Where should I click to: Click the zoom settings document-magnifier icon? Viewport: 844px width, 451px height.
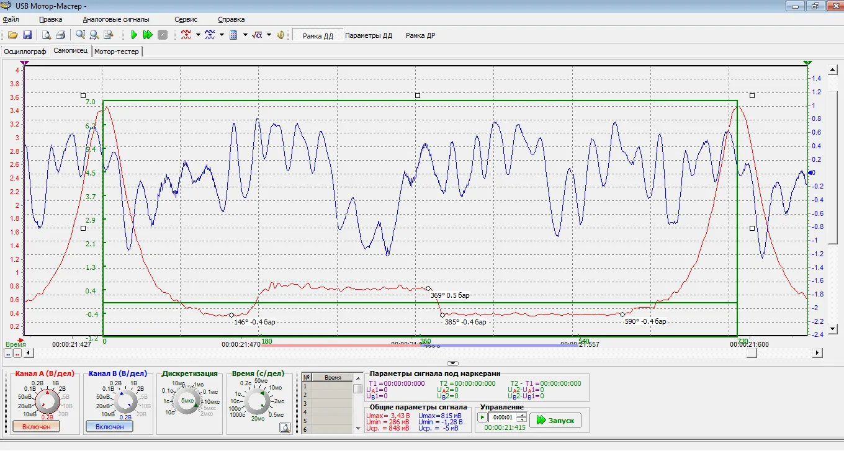[108, 35]
